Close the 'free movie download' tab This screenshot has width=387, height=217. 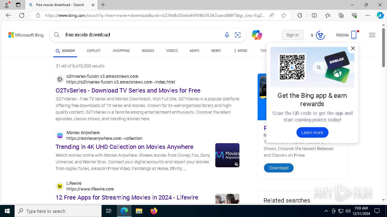tap(93, 5)
